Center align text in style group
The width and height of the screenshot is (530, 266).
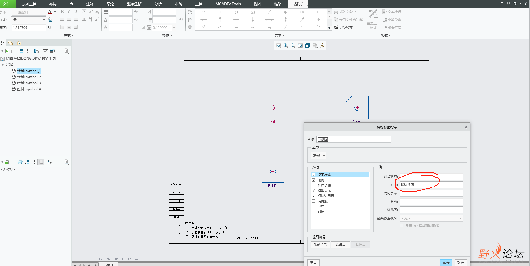[69, 20]
